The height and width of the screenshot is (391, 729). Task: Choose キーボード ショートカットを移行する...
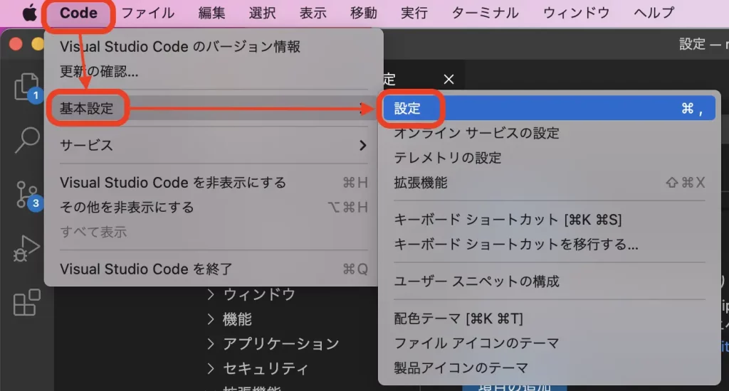[549, 245]
